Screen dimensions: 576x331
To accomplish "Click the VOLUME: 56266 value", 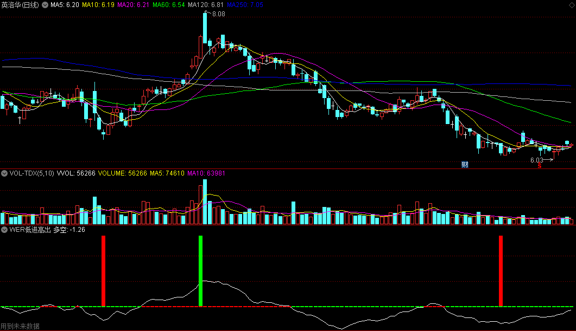I will tap(122, 173).
